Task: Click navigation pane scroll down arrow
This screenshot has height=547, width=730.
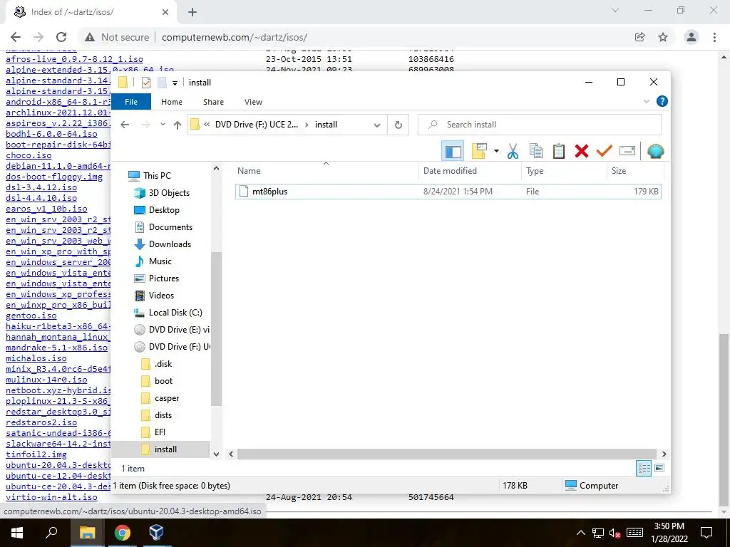Action: coord(216,454)
